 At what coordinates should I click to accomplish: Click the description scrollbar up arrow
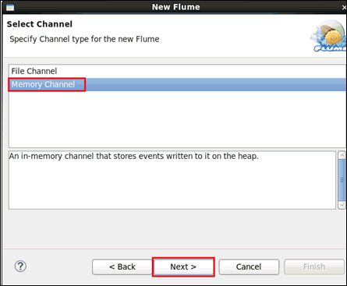[342, 156]
